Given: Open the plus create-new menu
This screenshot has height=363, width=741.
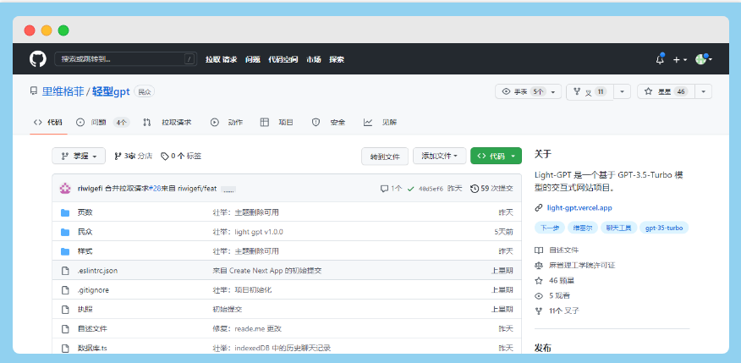Looking at the screenshot, I should pos(679,59).
